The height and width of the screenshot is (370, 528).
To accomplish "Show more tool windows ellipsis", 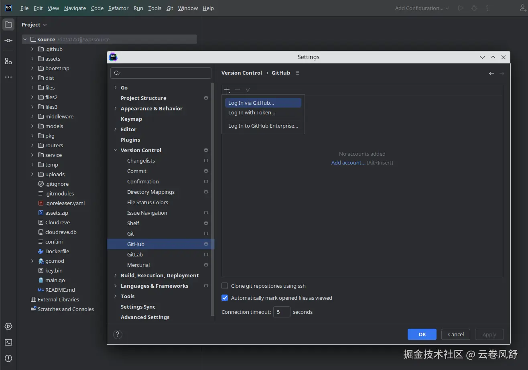I will (8, 77).
